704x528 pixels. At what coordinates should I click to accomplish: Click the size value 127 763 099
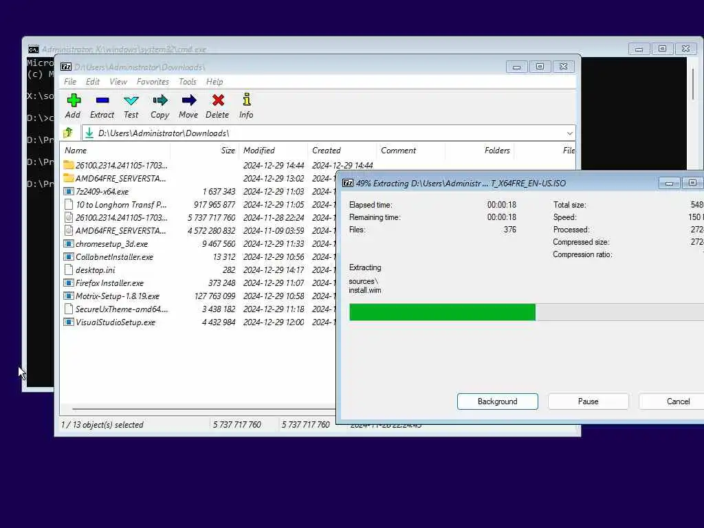pos(214,296)
